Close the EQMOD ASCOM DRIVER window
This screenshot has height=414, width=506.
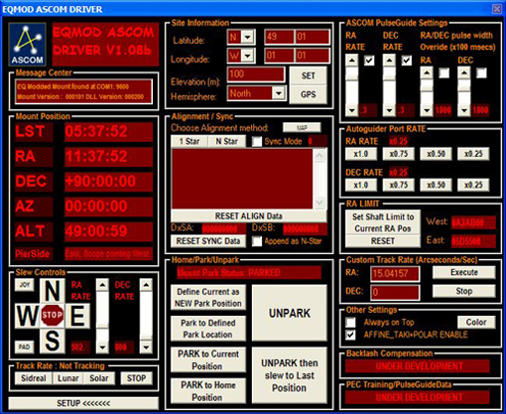tap(496, 9)
